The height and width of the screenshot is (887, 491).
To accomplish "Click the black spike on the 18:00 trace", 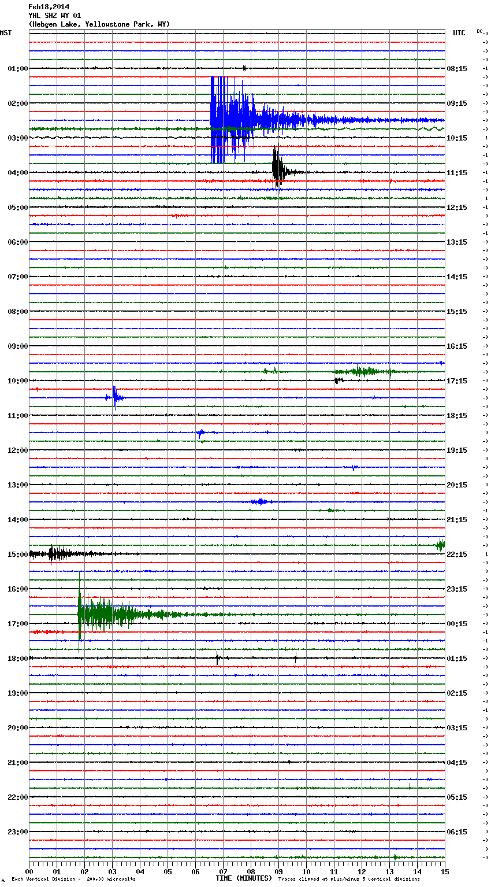I will click(218, 658).
